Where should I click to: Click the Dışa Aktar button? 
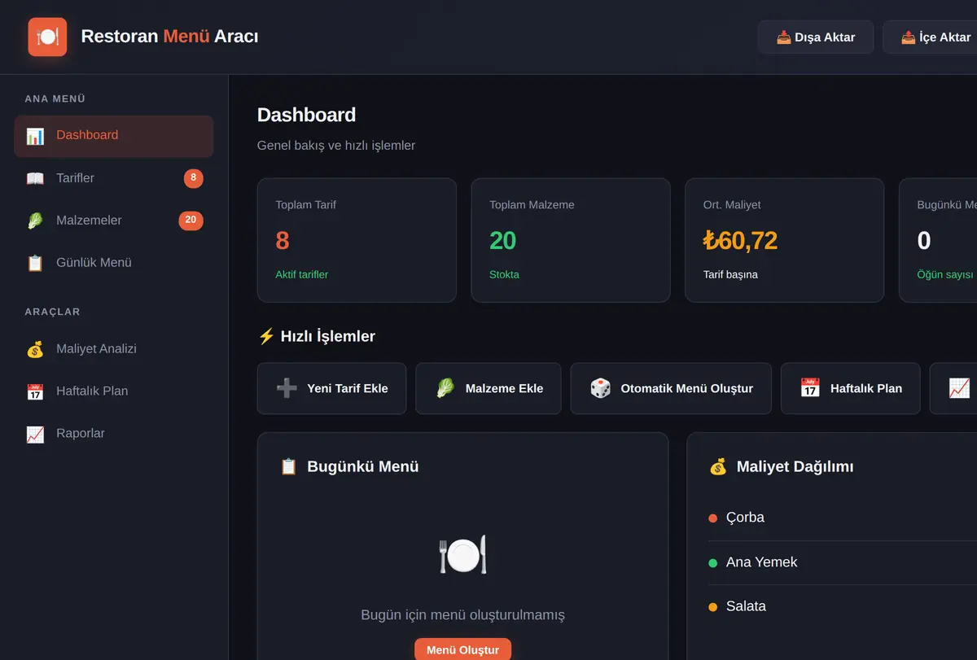point(816,37)
